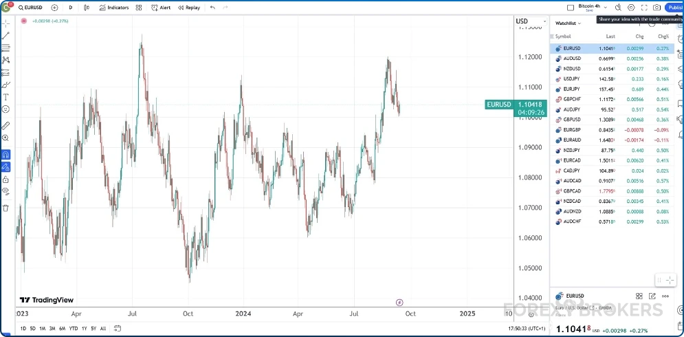Select the 1Y time range tab
684x337 pixels.
pyautogui.click(x=84, y=328)
